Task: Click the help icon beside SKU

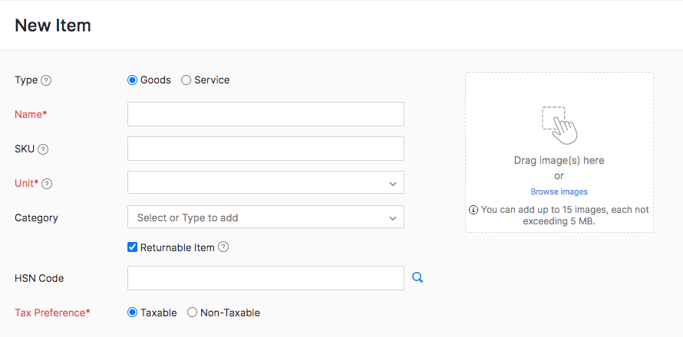Action: click(43, 149)
